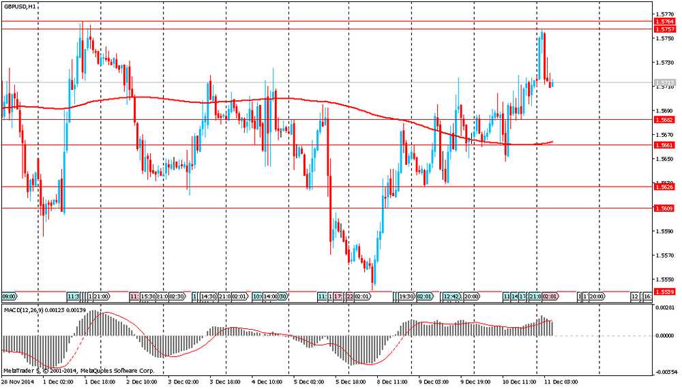
Task: Click the 1.5609 red price label
Action: (x=664, y=208)
